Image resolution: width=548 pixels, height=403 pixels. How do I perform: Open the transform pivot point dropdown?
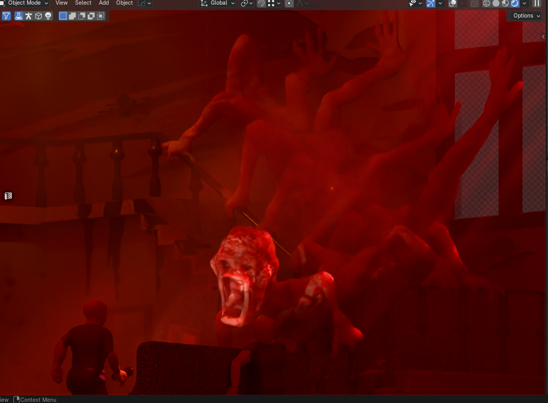click(246, 3)
